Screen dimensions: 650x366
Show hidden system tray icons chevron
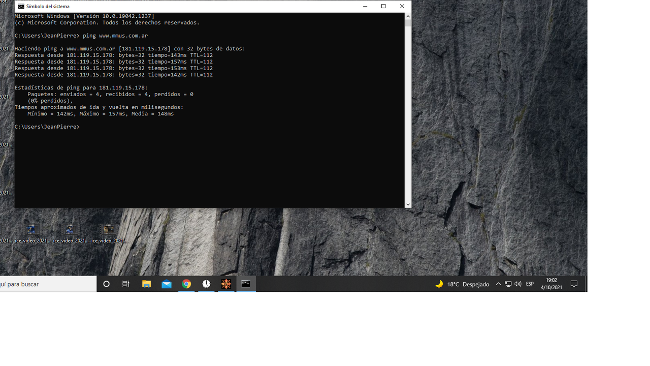point(498,284)
